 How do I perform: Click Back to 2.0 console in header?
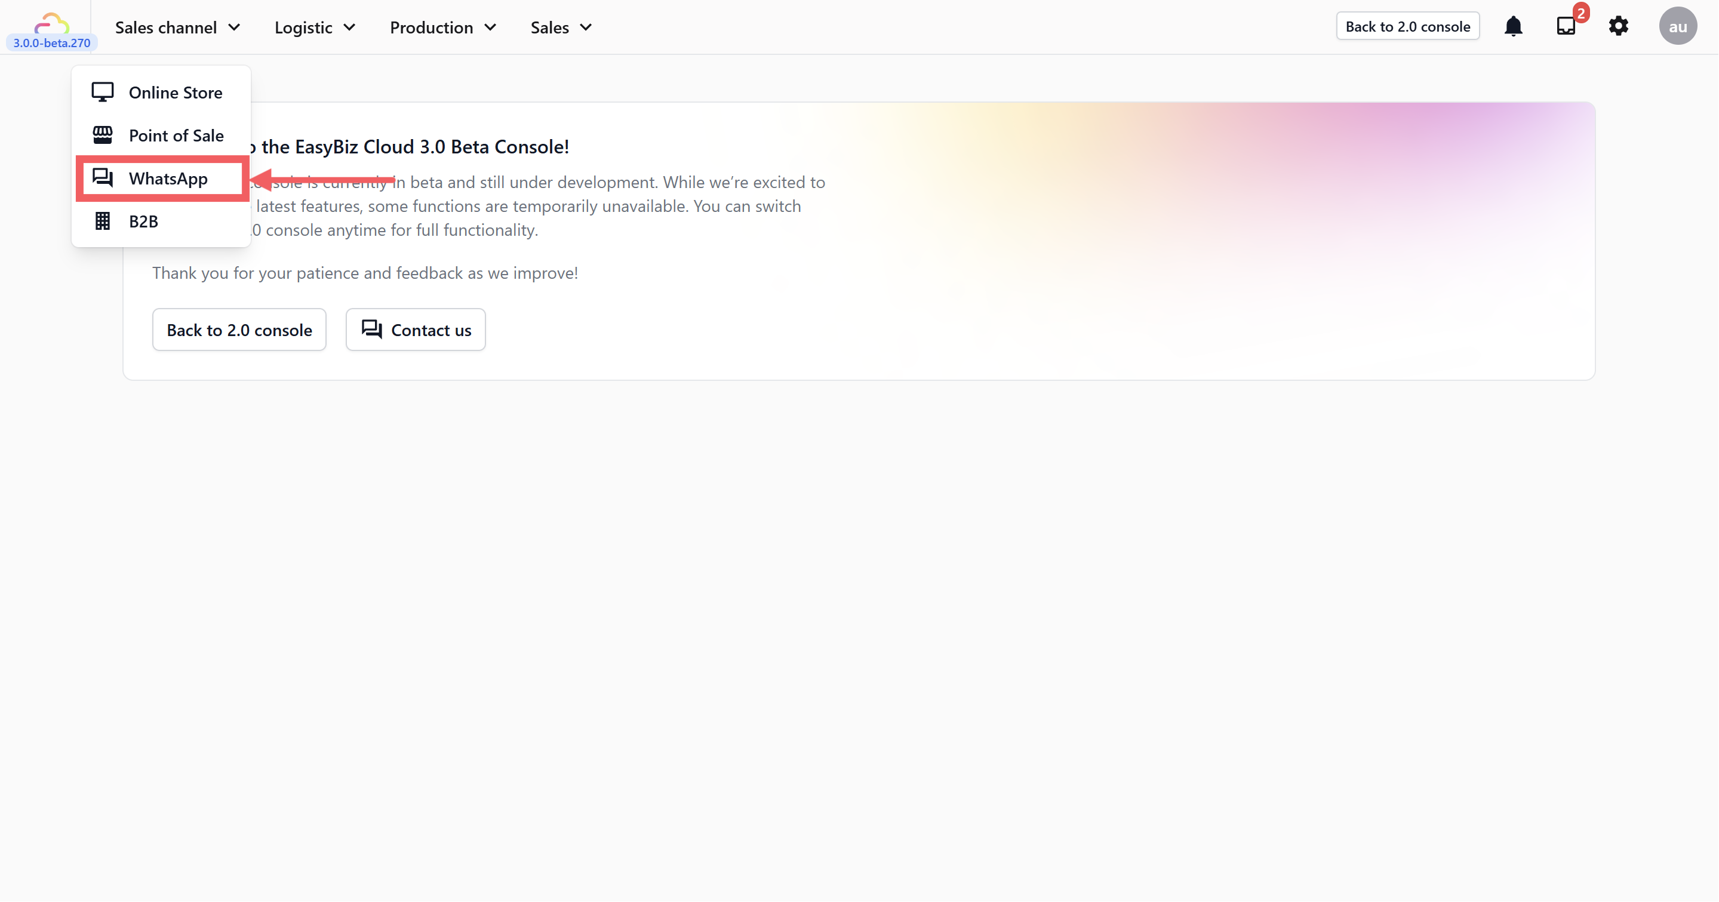1407,27
